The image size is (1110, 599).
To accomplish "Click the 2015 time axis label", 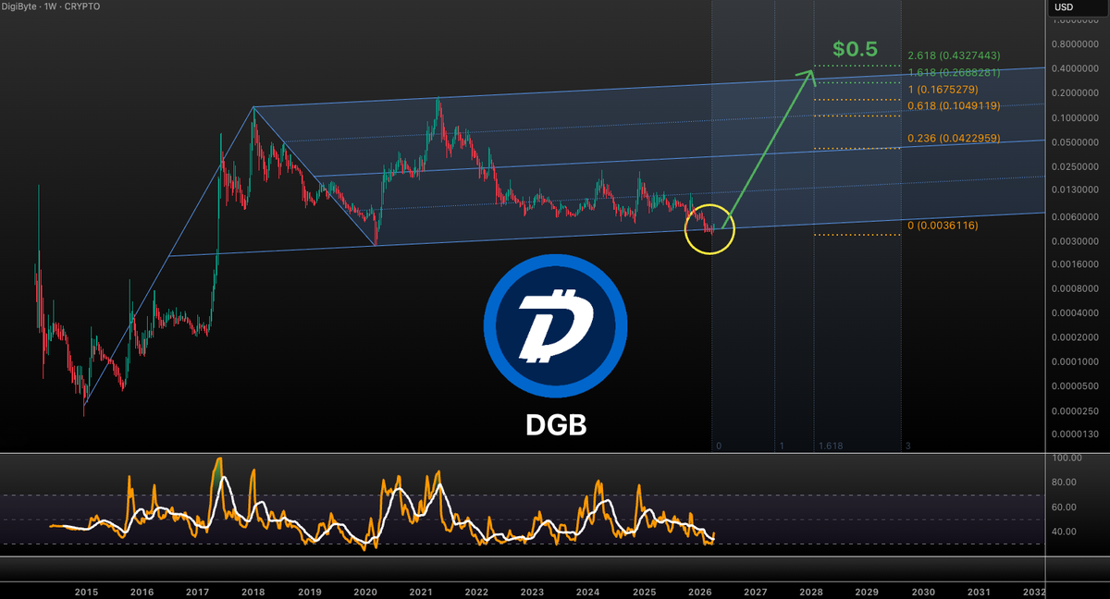I will coord(86,591).
